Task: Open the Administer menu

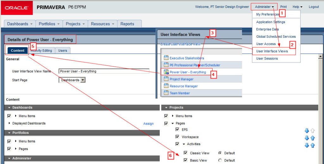Action: [x=265, y=7]
